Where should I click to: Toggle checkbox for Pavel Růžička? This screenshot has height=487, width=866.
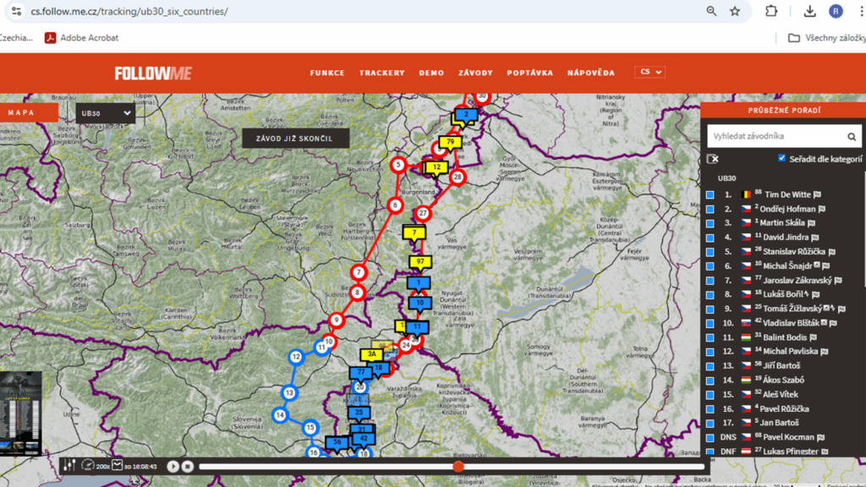coord(710,409)
